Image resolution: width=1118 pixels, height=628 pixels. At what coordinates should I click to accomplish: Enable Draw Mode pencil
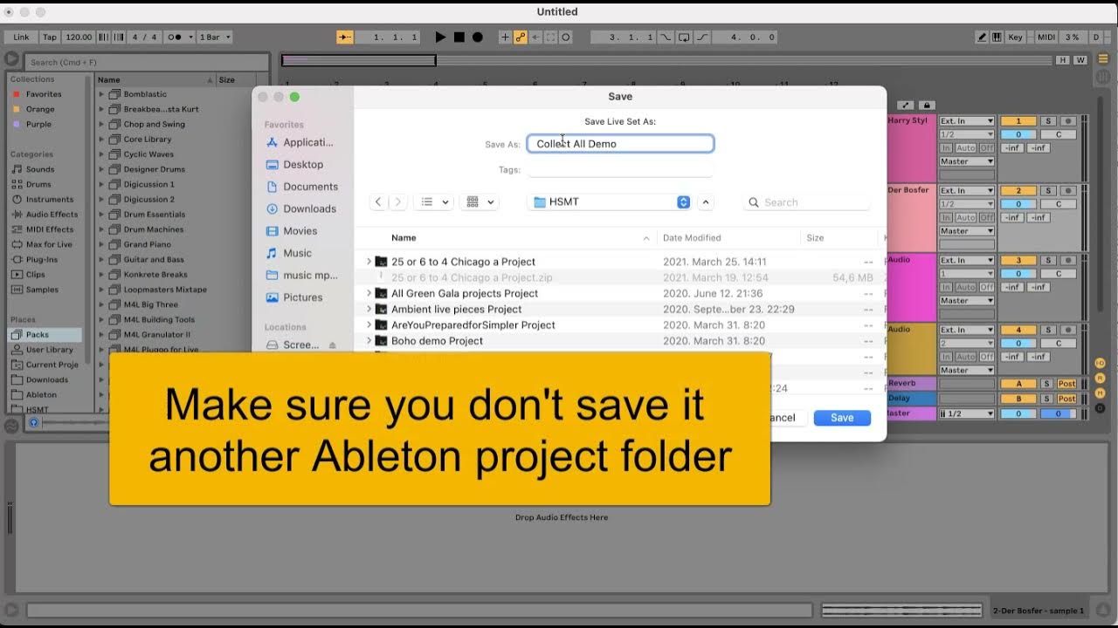(x=983, y=38)
